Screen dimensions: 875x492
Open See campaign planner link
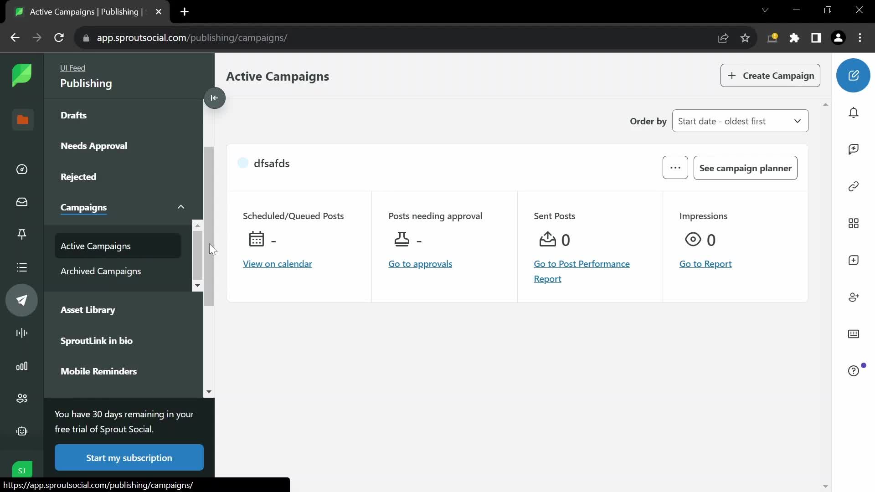746,168
